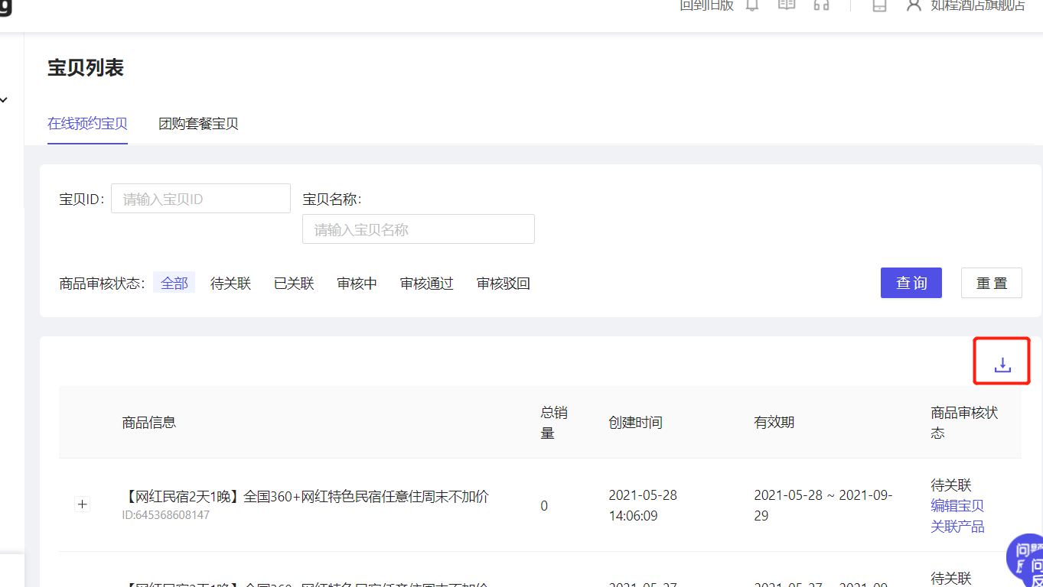
Task: Click the mobile phone icon in the top bar
Action: pos(880,5)
